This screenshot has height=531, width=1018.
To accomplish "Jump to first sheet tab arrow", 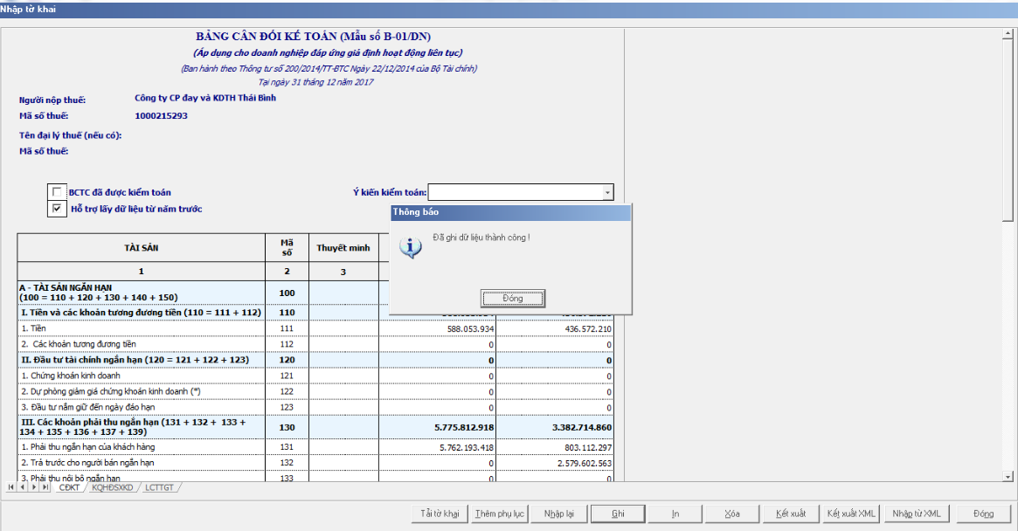I will point(12,487).
